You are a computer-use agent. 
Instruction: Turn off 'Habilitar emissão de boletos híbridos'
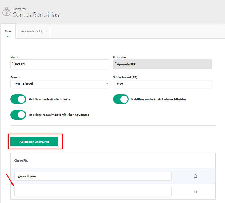click(121, 99)
